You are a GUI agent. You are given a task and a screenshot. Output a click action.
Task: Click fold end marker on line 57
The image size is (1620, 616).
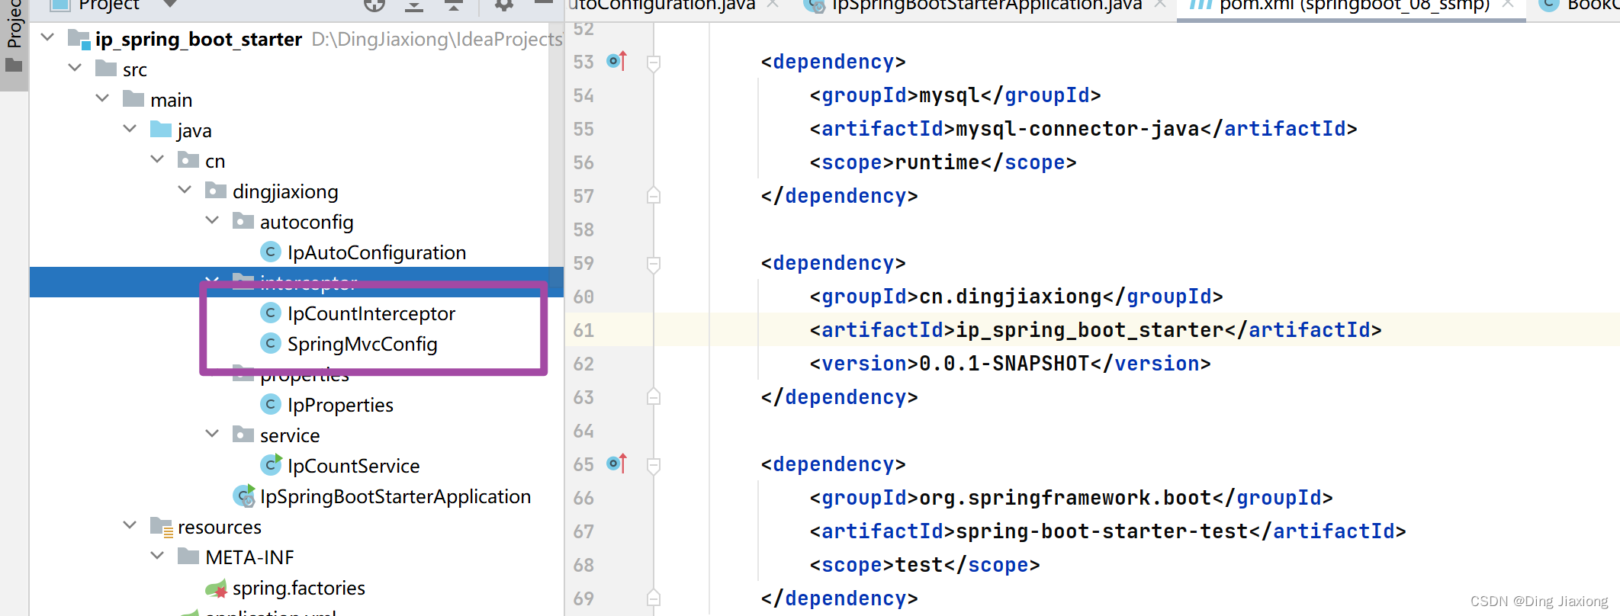pos(654,195)
